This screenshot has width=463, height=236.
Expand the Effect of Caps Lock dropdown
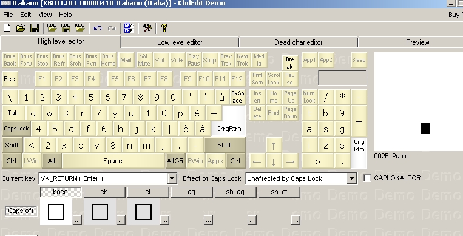351,178
